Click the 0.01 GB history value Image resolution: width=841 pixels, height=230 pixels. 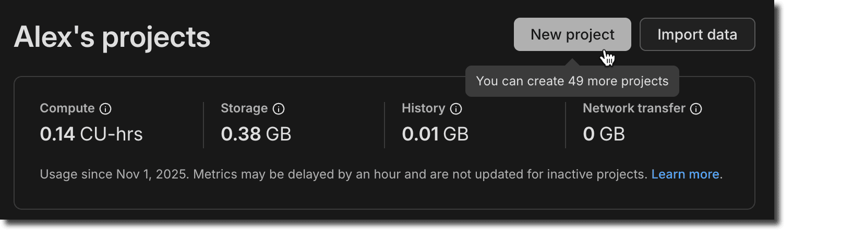coord(435,134)
